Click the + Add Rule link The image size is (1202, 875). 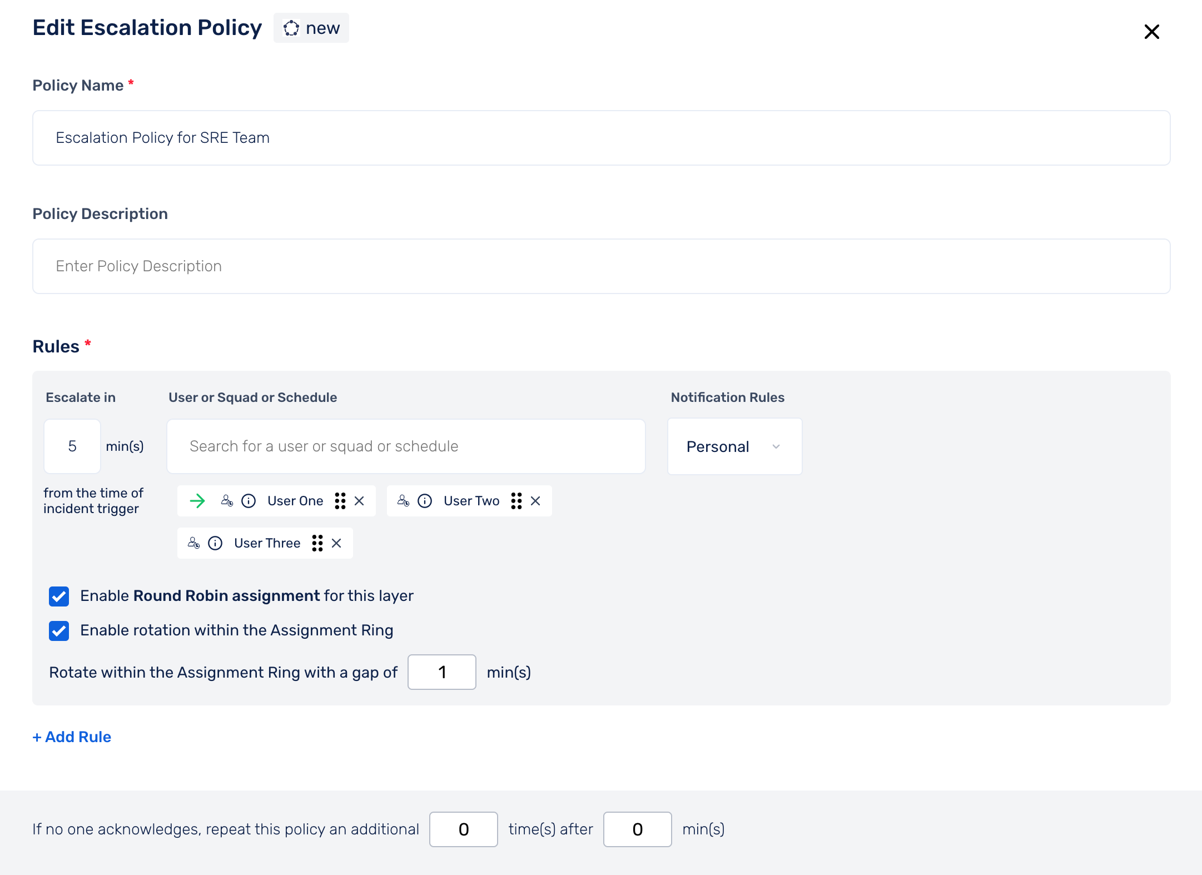click(72, 737)
